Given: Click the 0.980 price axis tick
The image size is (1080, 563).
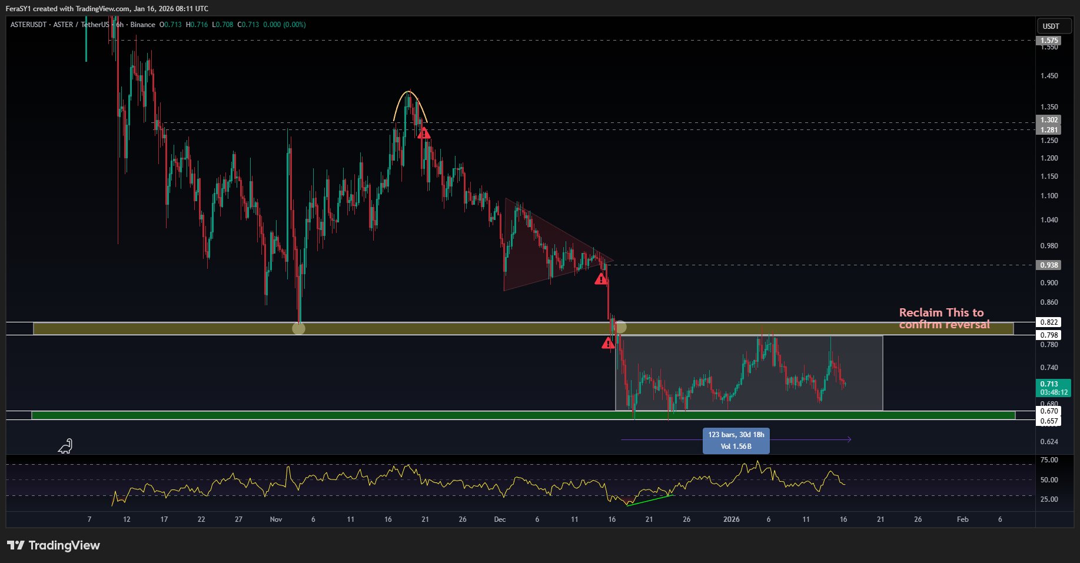Looking at the screenshot, I should 1049,246.
